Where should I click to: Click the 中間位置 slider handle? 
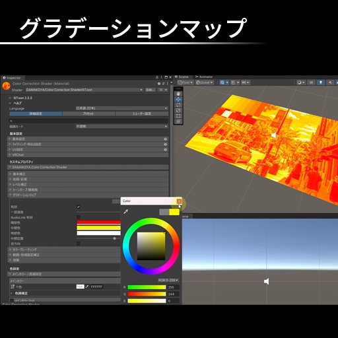(114, 238)
